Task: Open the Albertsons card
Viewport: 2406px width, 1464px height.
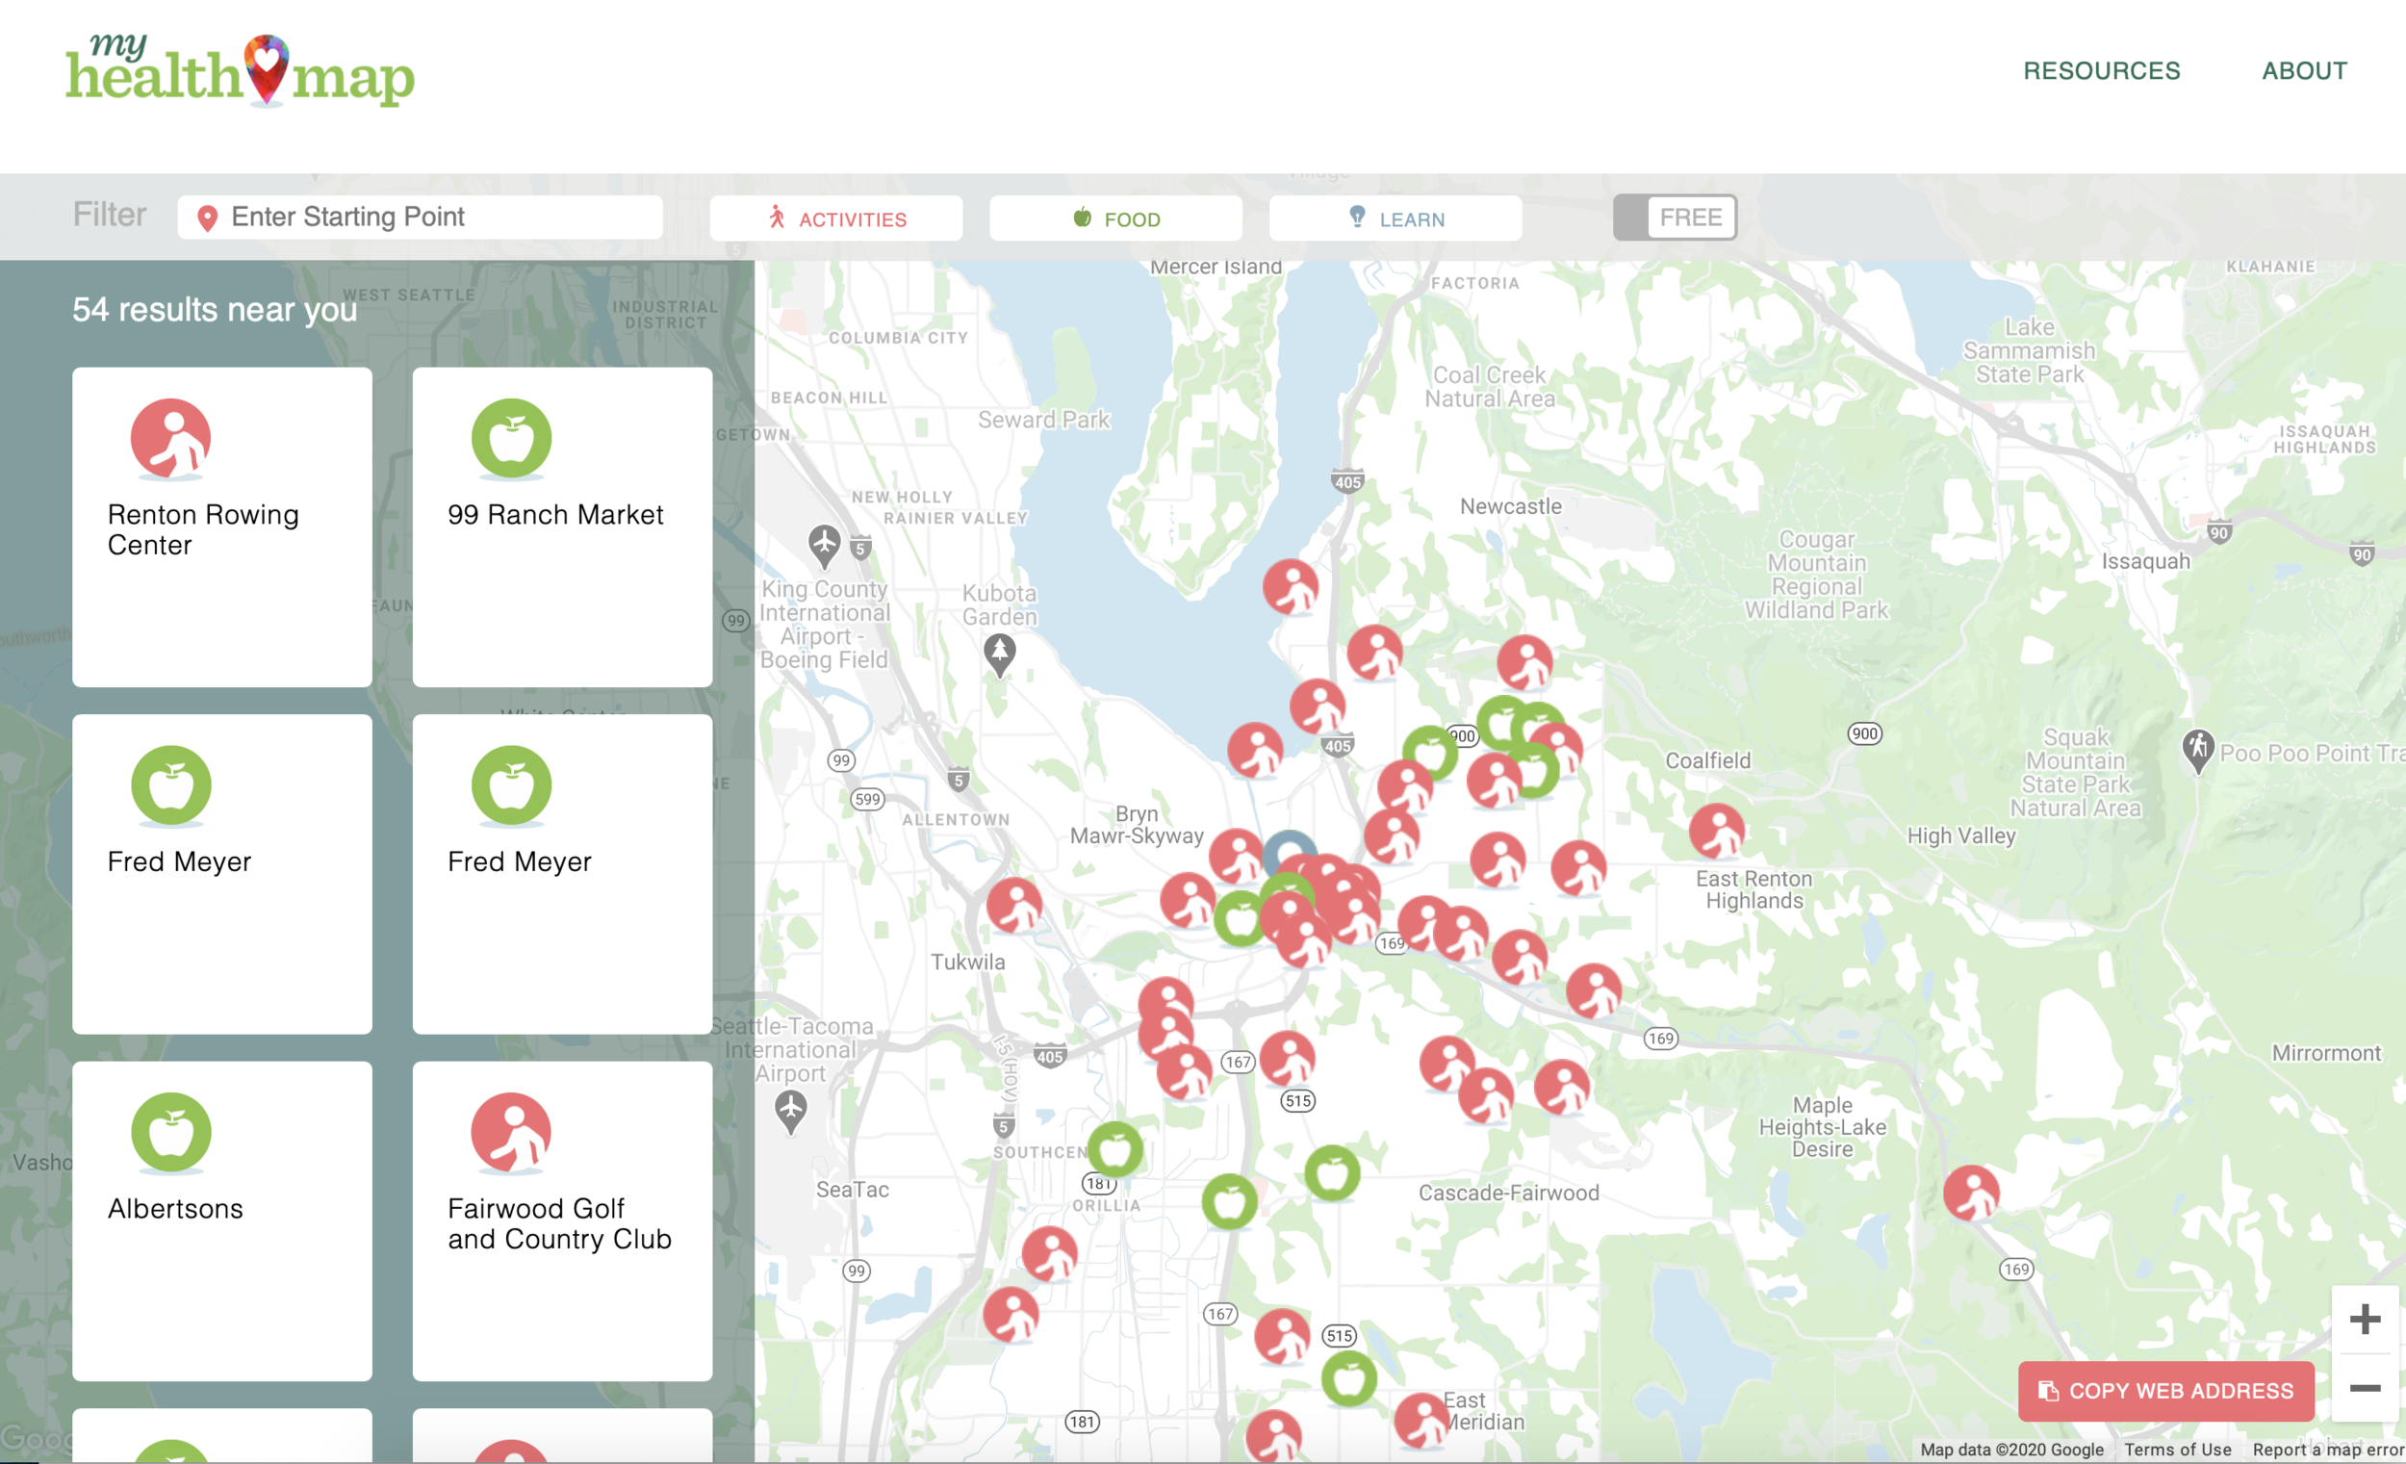Action: pyautogui.click(x=221, y=1220)
